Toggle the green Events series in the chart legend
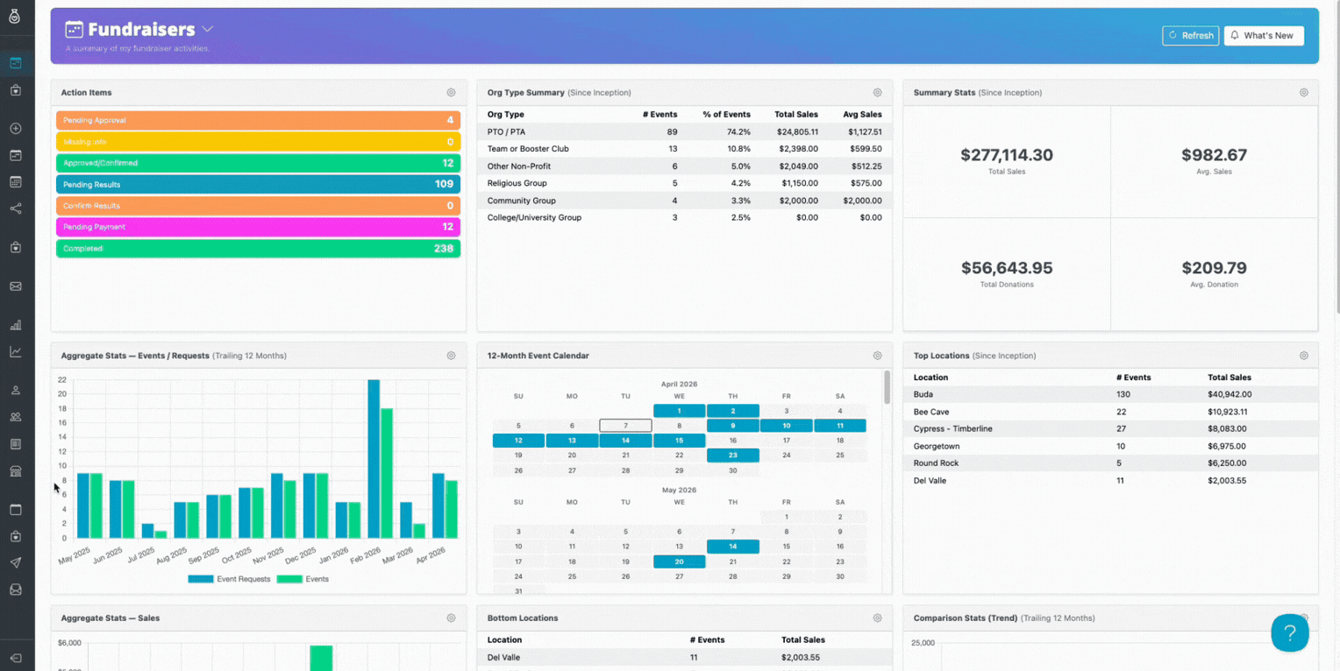This screenshot has height=671, width=1340. click(303, 579)
